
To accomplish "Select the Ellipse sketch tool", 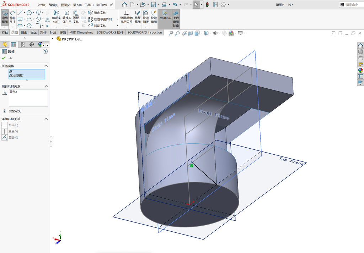I will coord(38,19).
